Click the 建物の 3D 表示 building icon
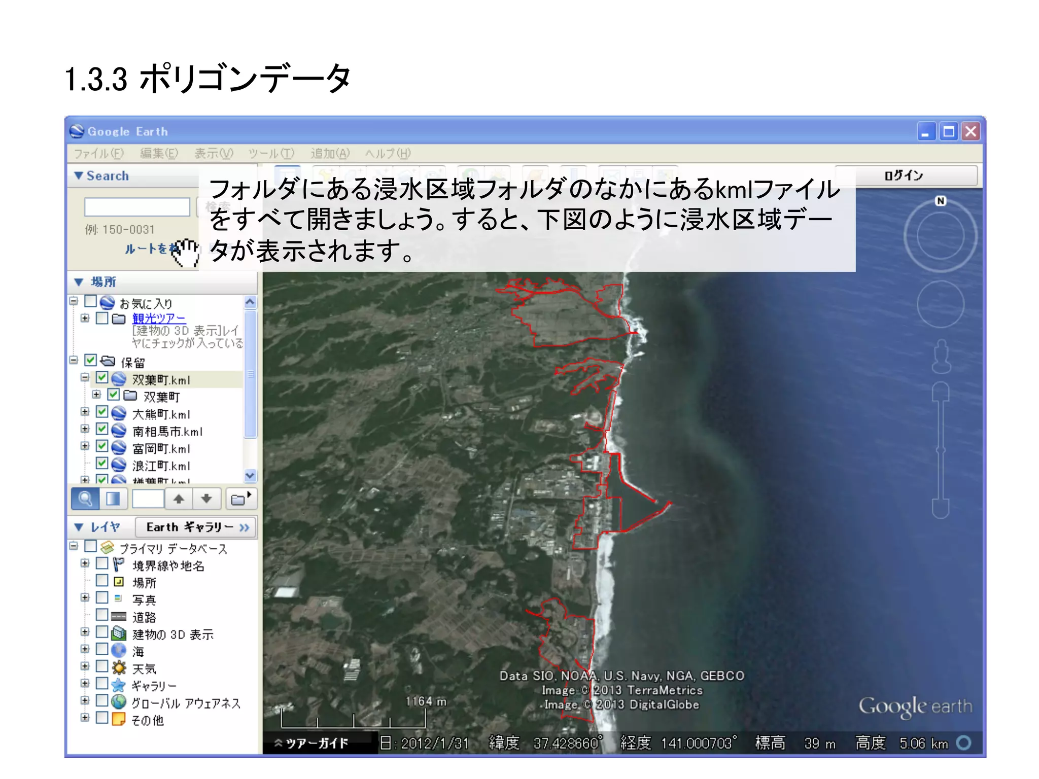Screen dimensions: 1039x779 [119, 634]
